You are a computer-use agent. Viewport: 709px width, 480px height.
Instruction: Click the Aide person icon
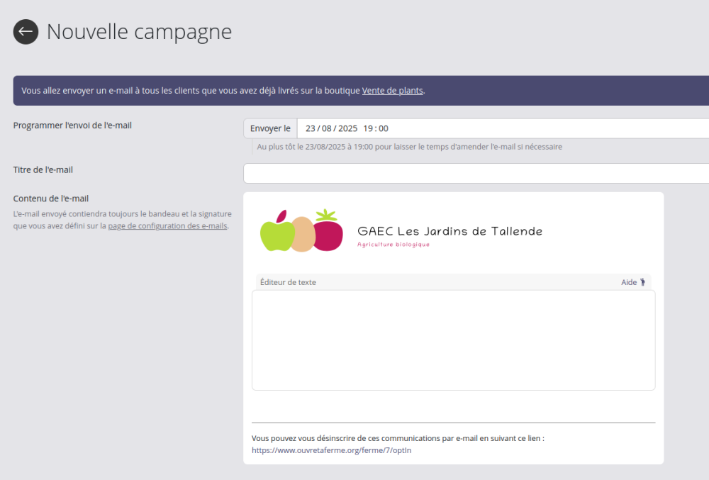[x=642, y=282]
